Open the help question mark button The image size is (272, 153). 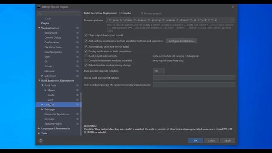coord(41,141)
